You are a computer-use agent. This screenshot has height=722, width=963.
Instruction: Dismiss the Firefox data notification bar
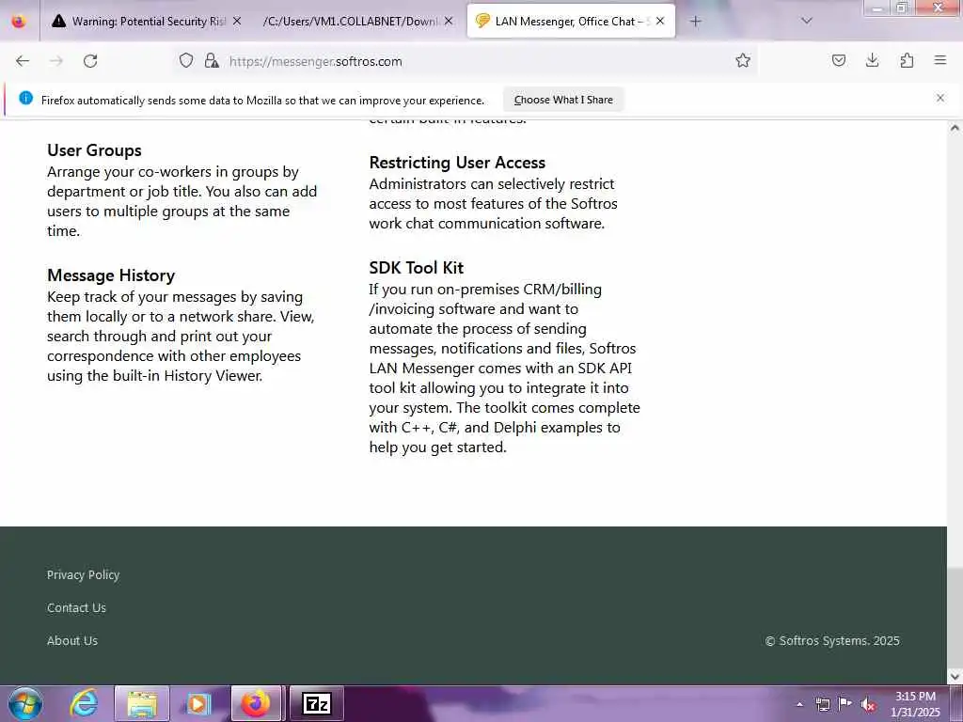pos(940,98)
